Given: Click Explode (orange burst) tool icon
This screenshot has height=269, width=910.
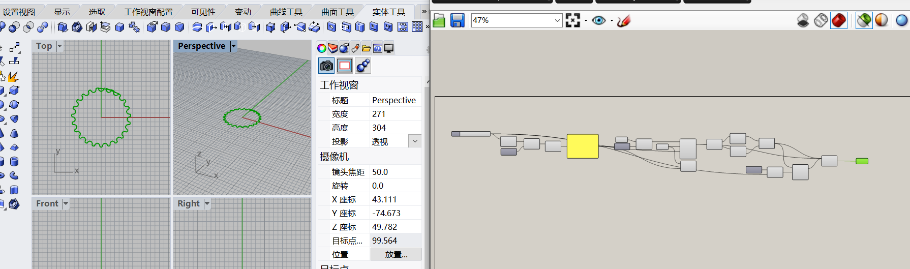Looking at the screenshot, I should tap(14, 76).
